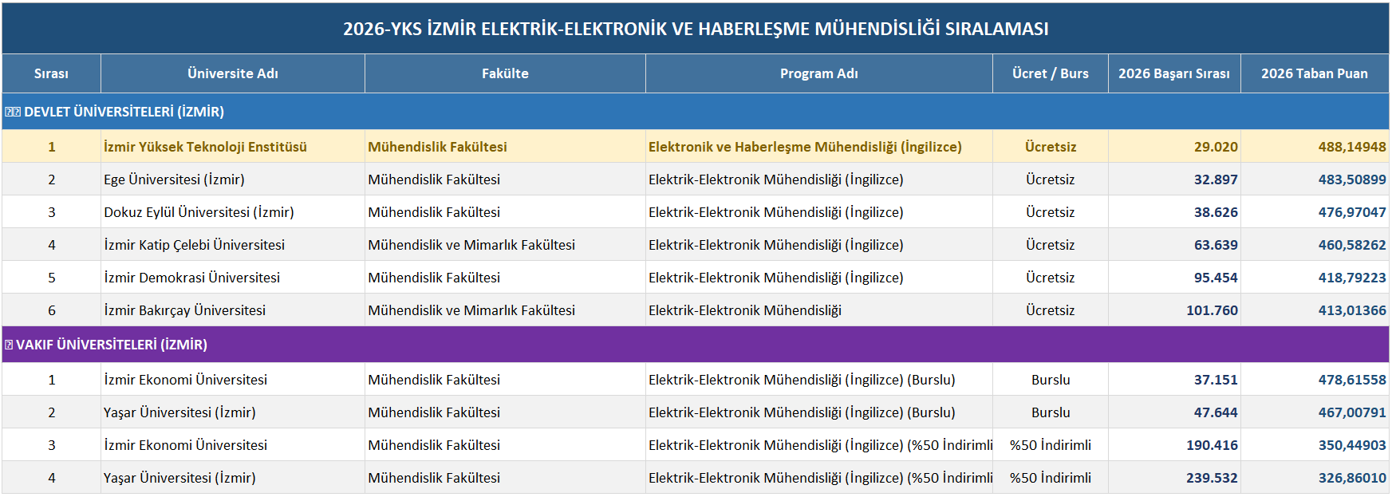The image size is (1392, 497).
Task: Select the 2026 Taban Puan header
Action: [x=1315, y=73]
